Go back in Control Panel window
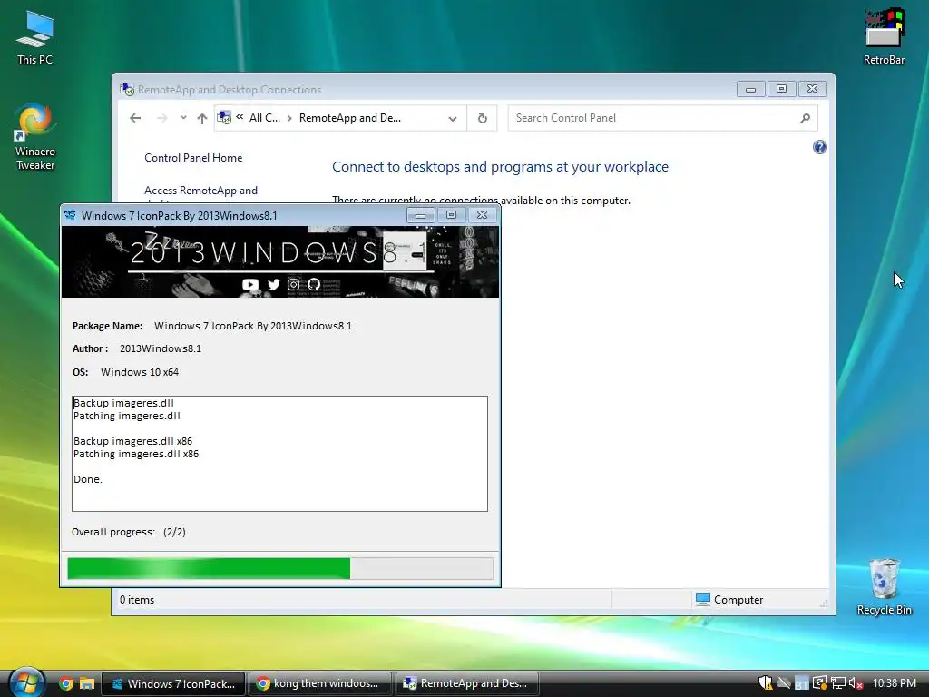929x697 pixels. 135,118
